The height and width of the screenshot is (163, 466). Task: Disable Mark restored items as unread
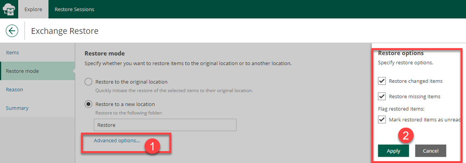[x=382, y=120]
